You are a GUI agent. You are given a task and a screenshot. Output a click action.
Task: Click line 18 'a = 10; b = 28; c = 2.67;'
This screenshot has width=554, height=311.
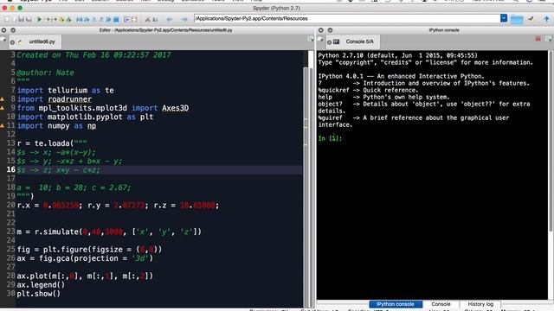pos(74,187)
